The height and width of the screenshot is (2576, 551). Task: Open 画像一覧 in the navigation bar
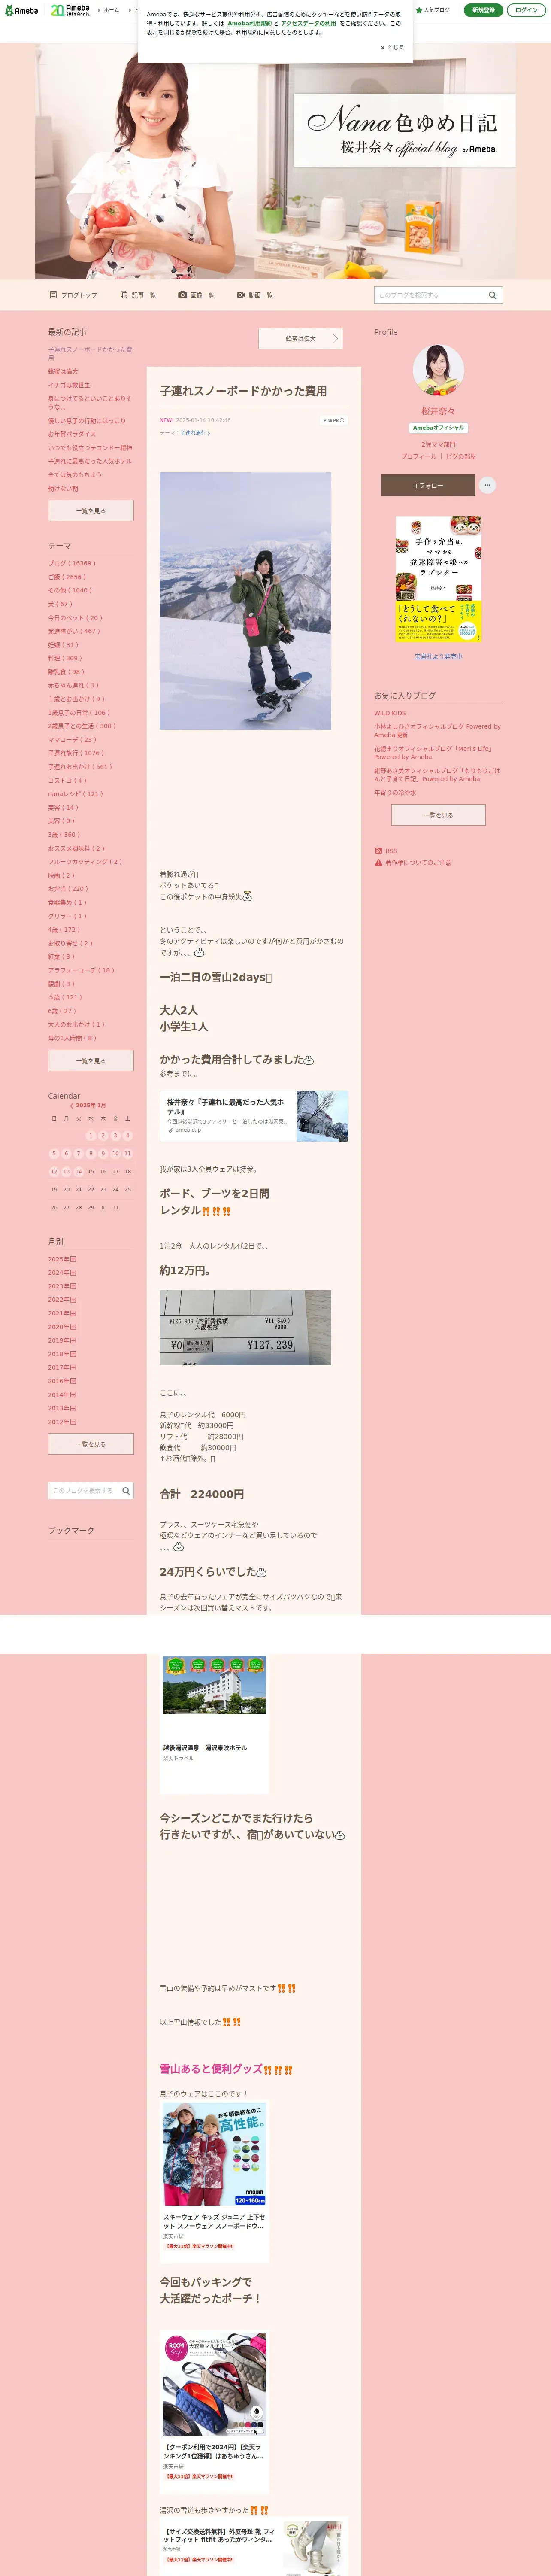tap(196, 295)
